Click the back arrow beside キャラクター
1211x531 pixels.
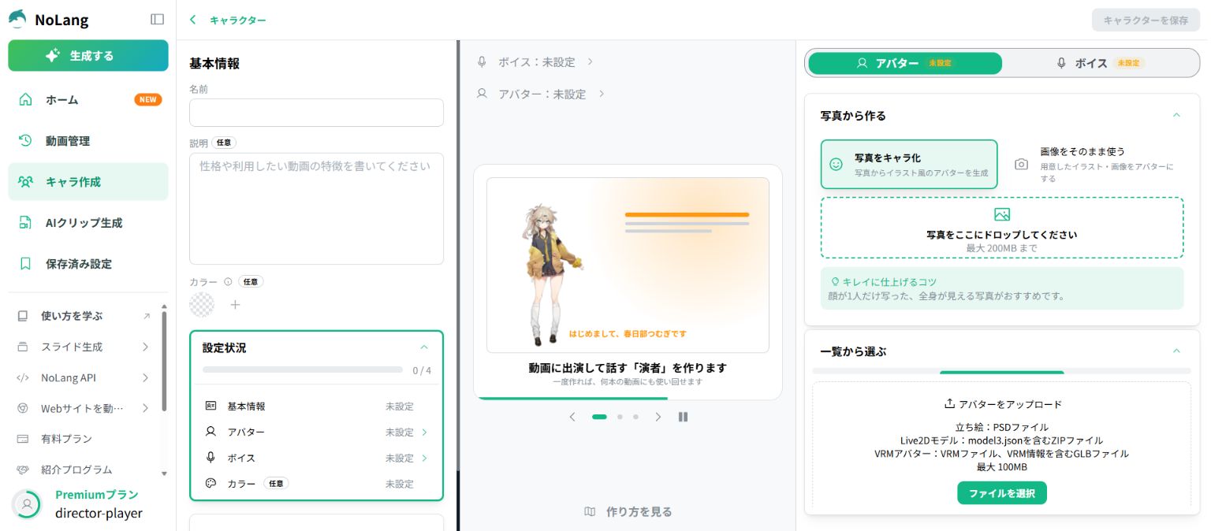[193, 20]
